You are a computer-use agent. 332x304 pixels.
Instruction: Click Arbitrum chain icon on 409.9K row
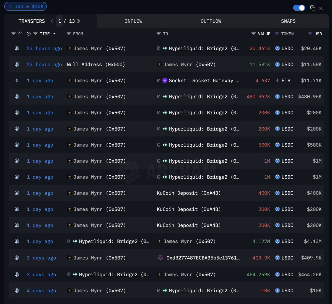point(17,258)
